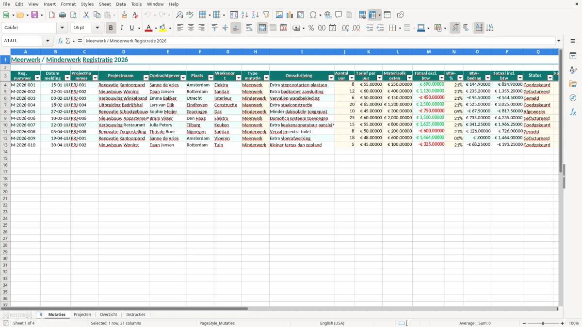Toggle Italic formatting
This screenshot has width=582, height=327.
121,28
